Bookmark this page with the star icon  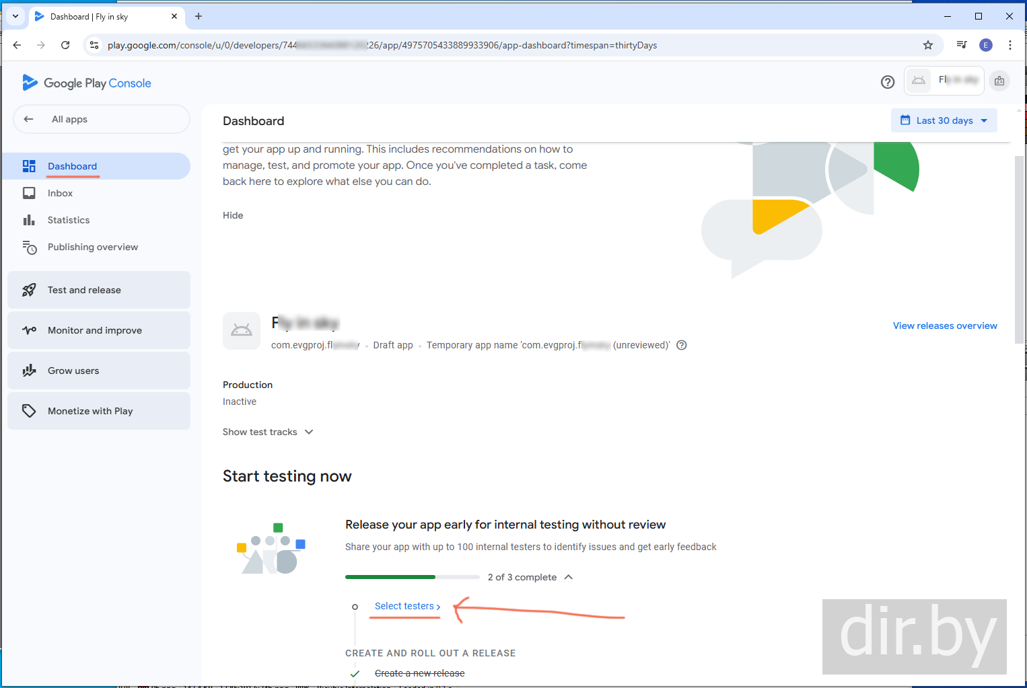(928, 45)
